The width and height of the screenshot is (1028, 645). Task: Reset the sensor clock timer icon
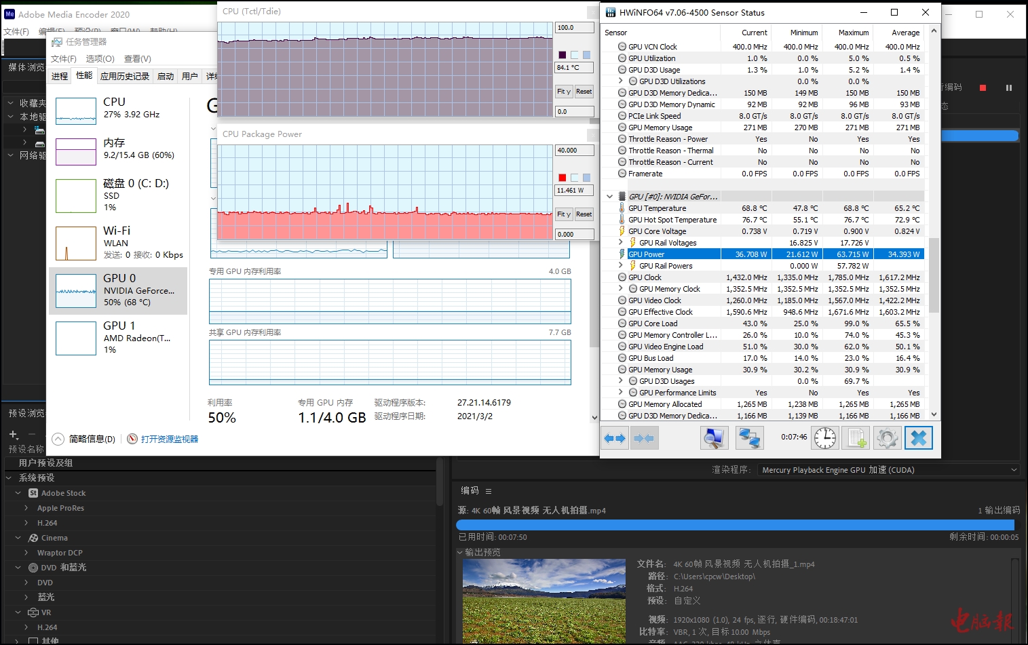click(x=825, y=438)
